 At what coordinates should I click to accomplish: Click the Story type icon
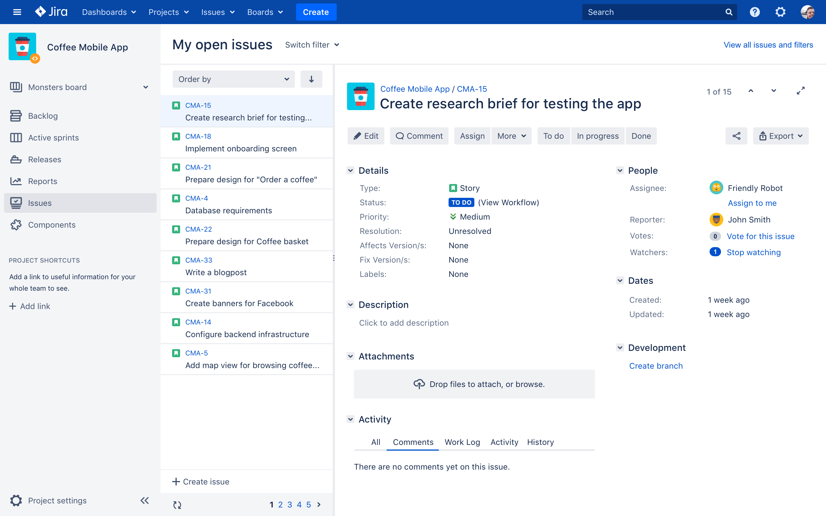coord(452,188)
